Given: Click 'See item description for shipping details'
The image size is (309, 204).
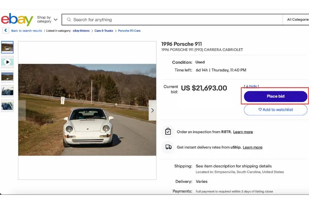Looking at the screenshot, I should (x=233, y=166).
